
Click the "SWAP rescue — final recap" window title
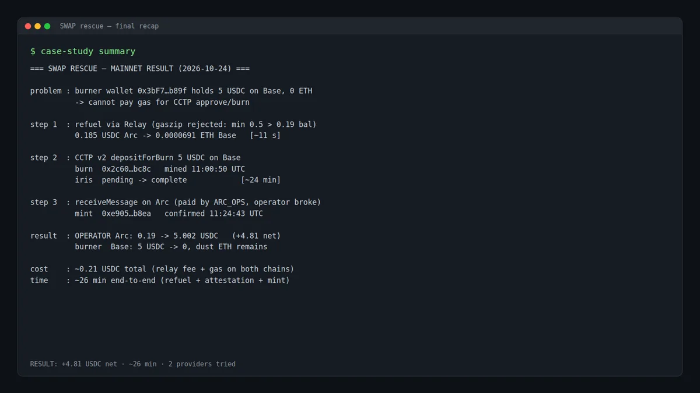click(x=109, y=26)
